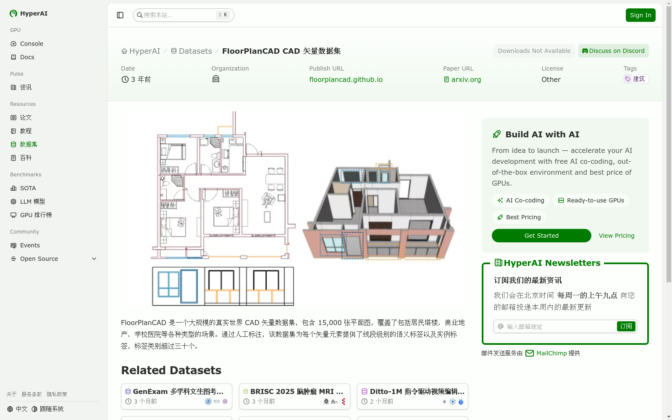Open 关于 about link

tap(12, 394)
